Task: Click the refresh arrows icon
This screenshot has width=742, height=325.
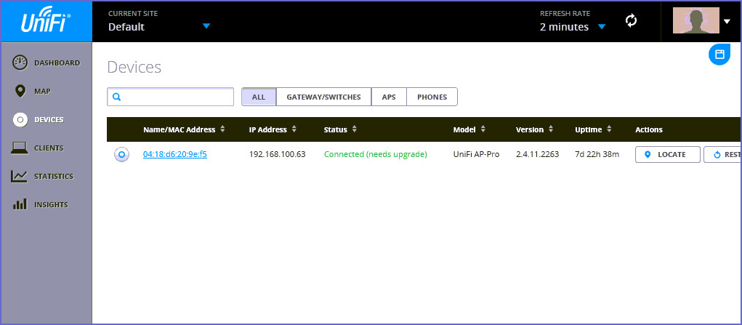Action: [632, 21]
